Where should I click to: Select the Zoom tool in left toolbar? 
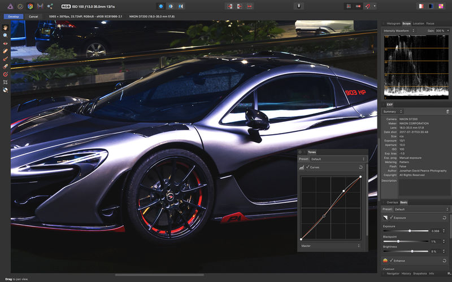(x=5, y=35)
